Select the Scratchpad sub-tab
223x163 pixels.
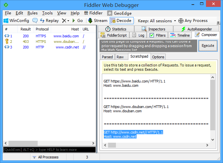(x=139, y=56)
